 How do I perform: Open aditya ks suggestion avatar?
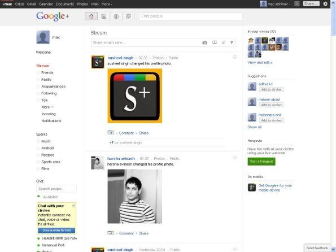[252, 86]
